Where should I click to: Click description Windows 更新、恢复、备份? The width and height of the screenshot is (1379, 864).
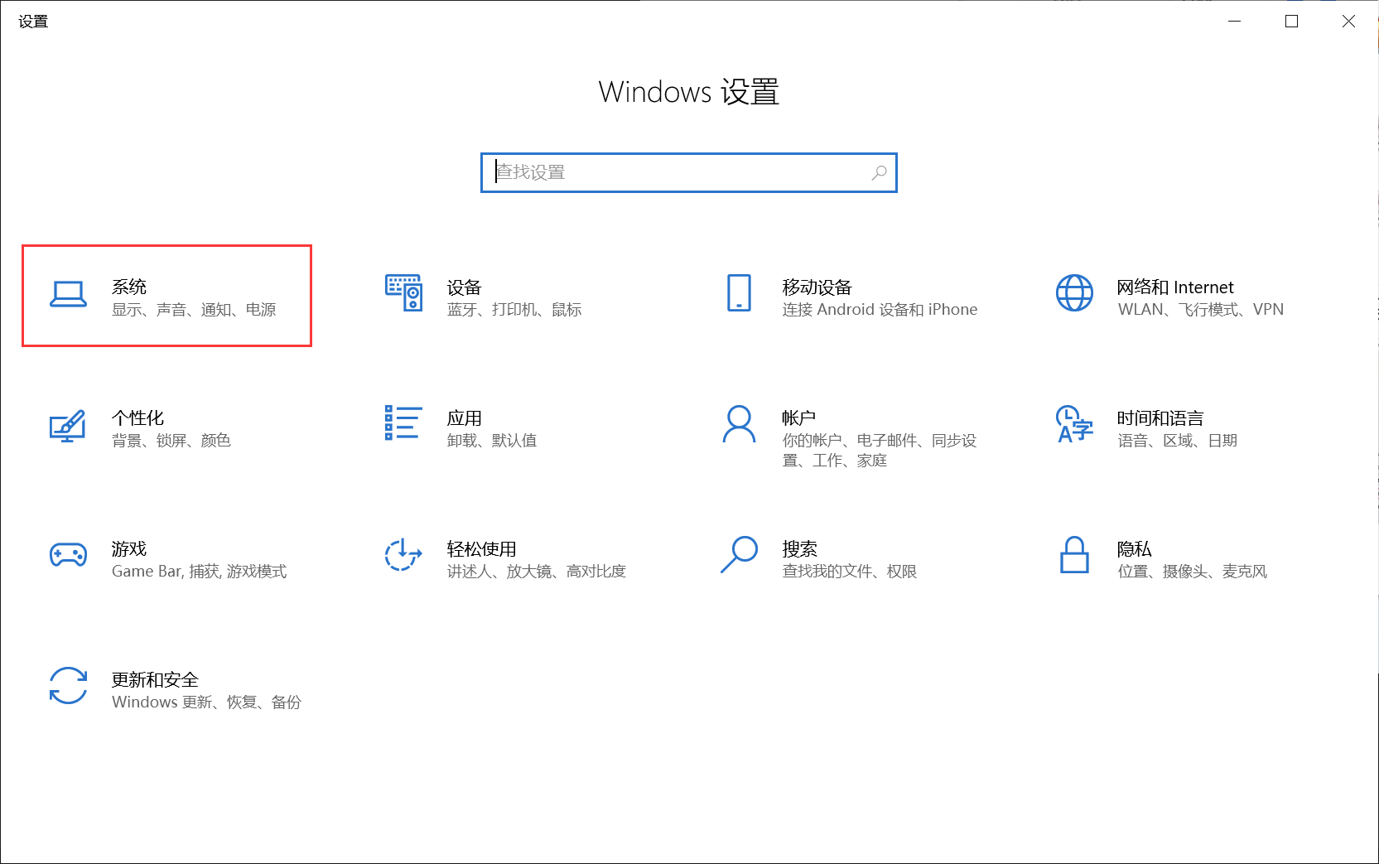coord(207,702)
